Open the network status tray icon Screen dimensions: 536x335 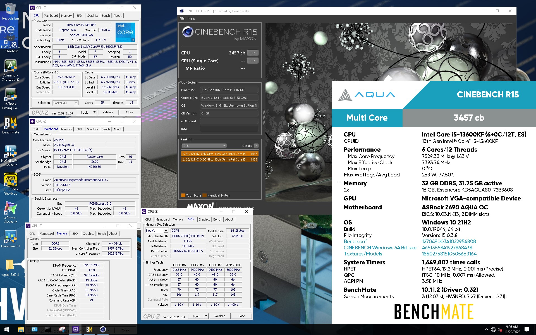[x=493, y=329]
